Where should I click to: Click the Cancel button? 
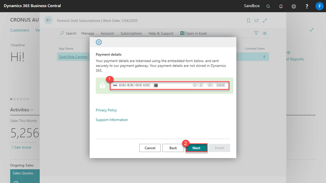(150, 148)
